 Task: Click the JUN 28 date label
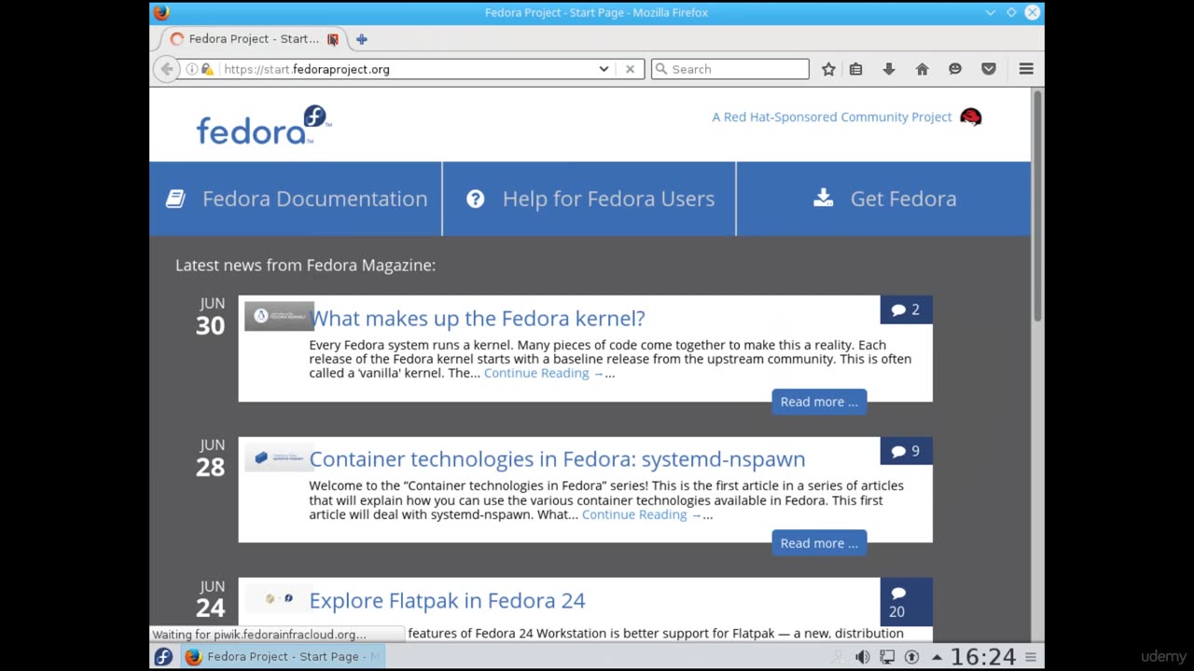(x=210, y=459)
